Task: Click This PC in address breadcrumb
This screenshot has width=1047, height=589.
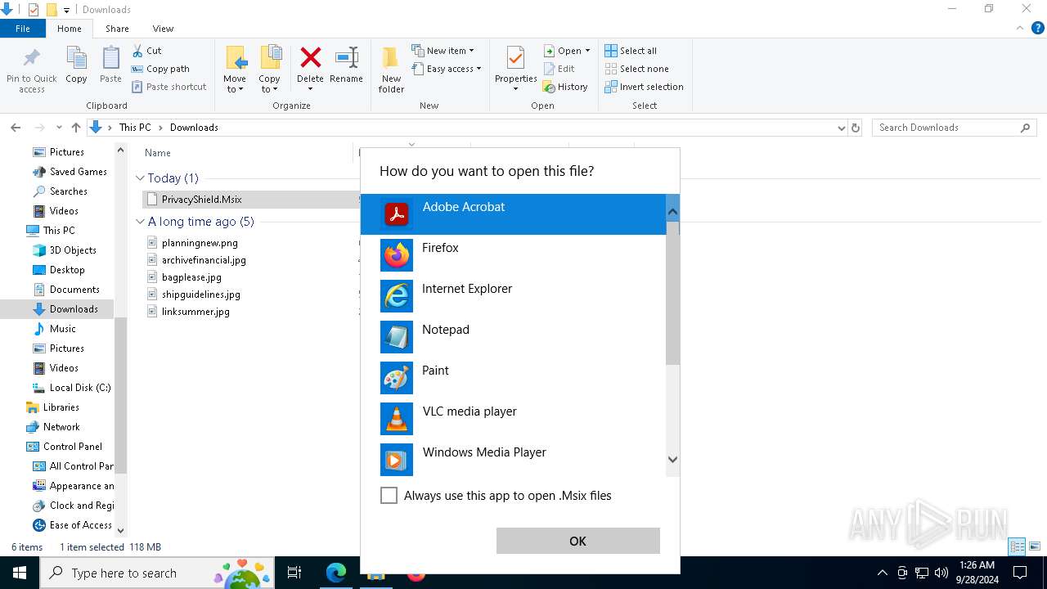Action: (x=135, y=128)
